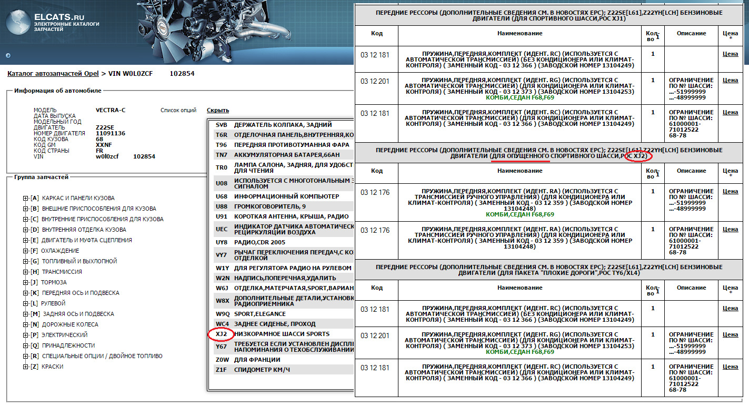Expand the [C] Внутренние приспособления group
This screenshot has height=405, width=749.
point(25,219)
